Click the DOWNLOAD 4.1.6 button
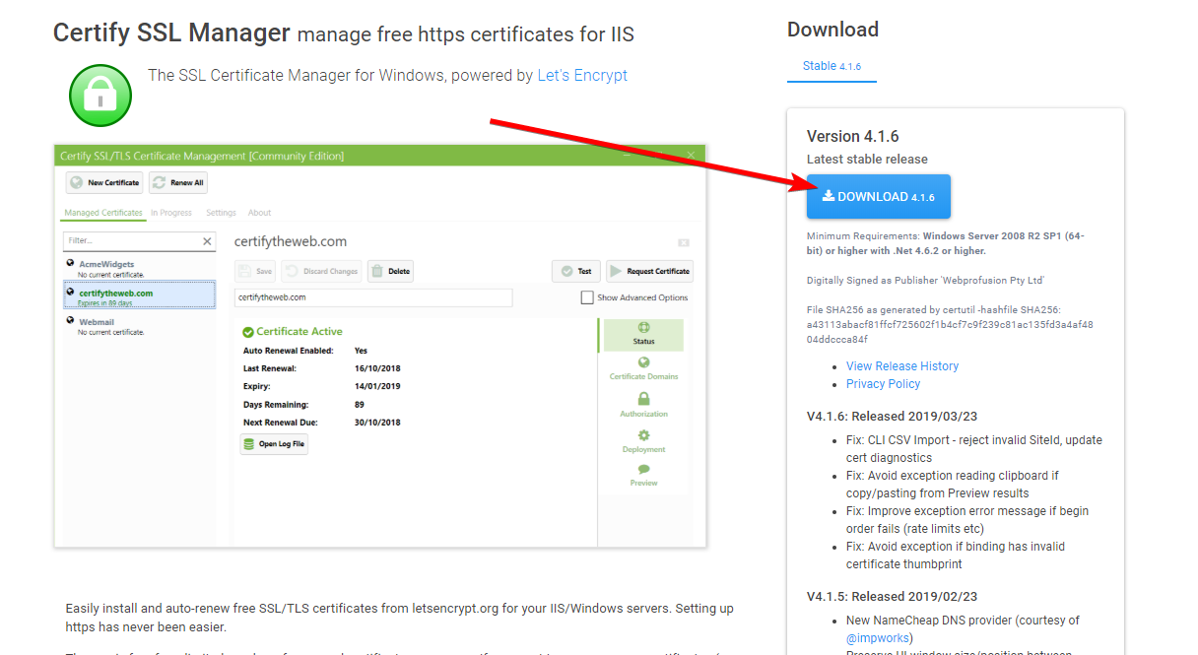The width and height of the screenshot is (1198, 655). pyautogui.click(x=878, y=196)
